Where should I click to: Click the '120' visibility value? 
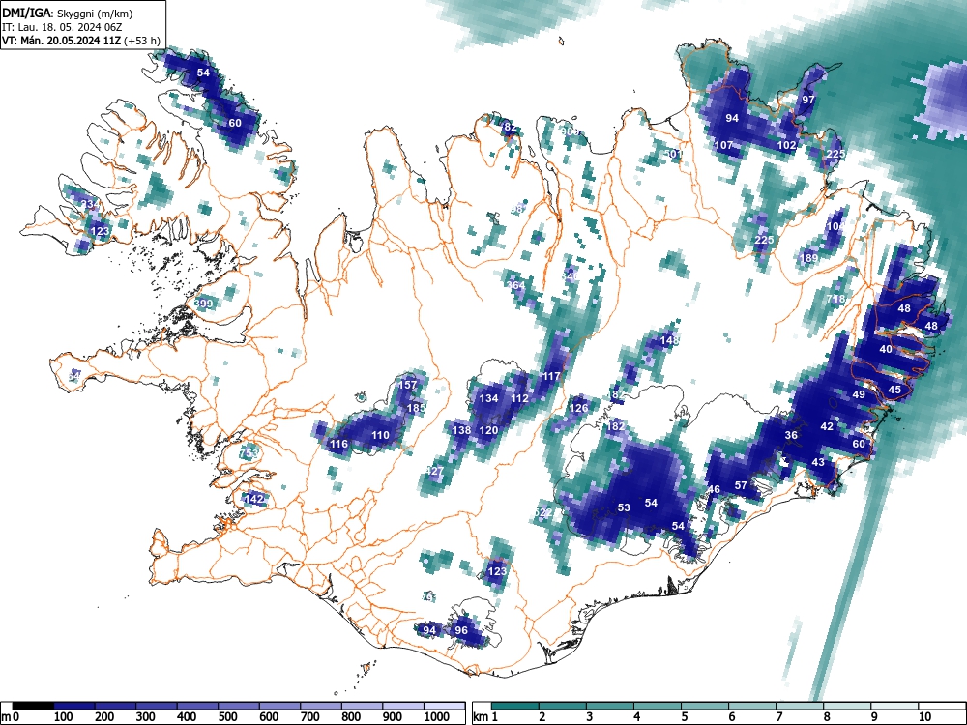[x=489, y=430]
